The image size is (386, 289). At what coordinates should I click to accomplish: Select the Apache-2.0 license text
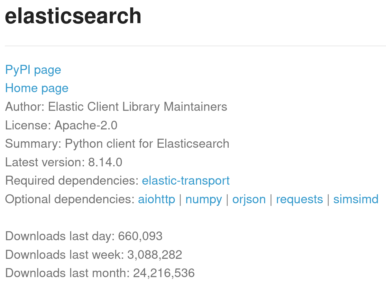click(86, 125)
